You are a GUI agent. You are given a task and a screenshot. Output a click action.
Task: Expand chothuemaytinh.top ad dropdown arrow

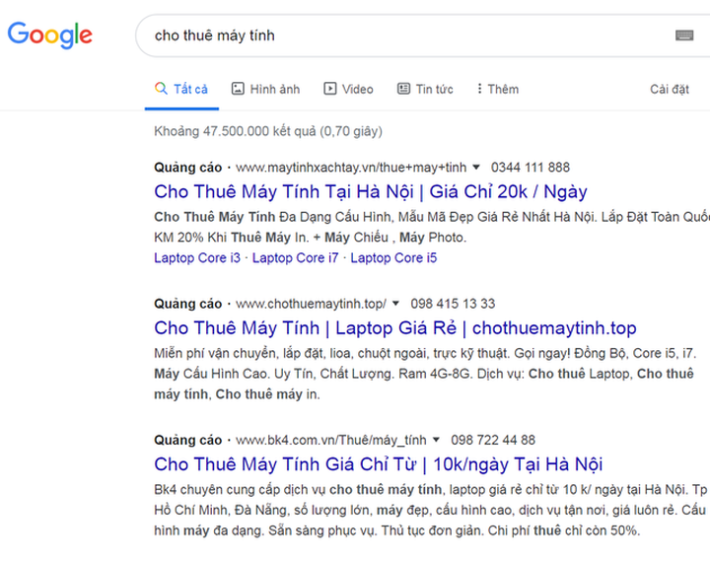click(396, 304)
